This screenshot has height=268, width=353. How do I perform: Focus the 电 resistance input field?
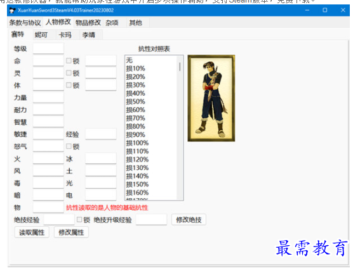pyautogui.click(x=101, y=195)
